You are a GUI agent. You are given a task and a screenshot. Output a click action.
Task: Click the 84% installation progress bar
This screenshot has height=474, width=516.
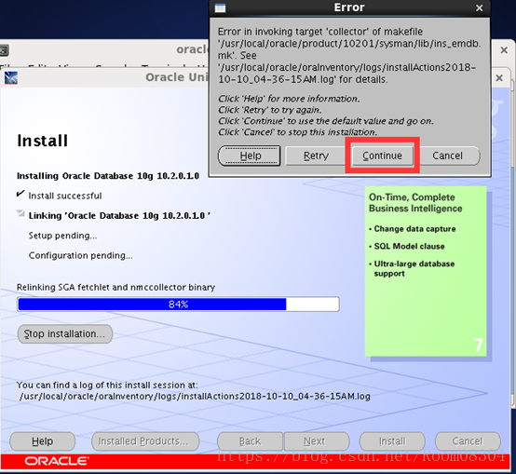(x=178, y=305)
